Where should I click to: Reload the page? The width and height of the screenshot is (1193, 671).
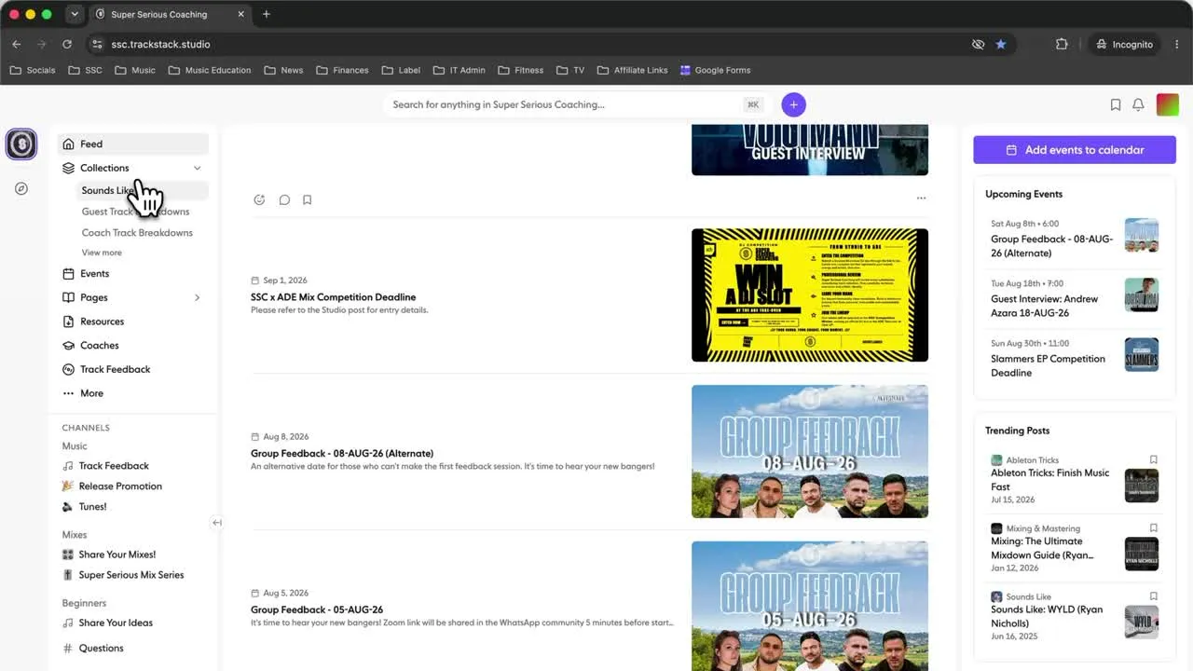click(x=67, y=44)
